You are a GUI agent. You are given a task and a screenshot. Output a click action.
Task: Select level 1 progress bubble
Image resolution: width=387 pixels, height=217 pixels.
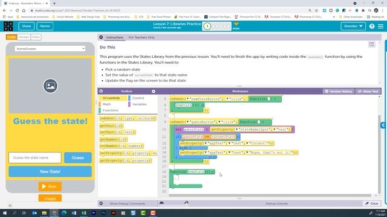click(207, 26)
